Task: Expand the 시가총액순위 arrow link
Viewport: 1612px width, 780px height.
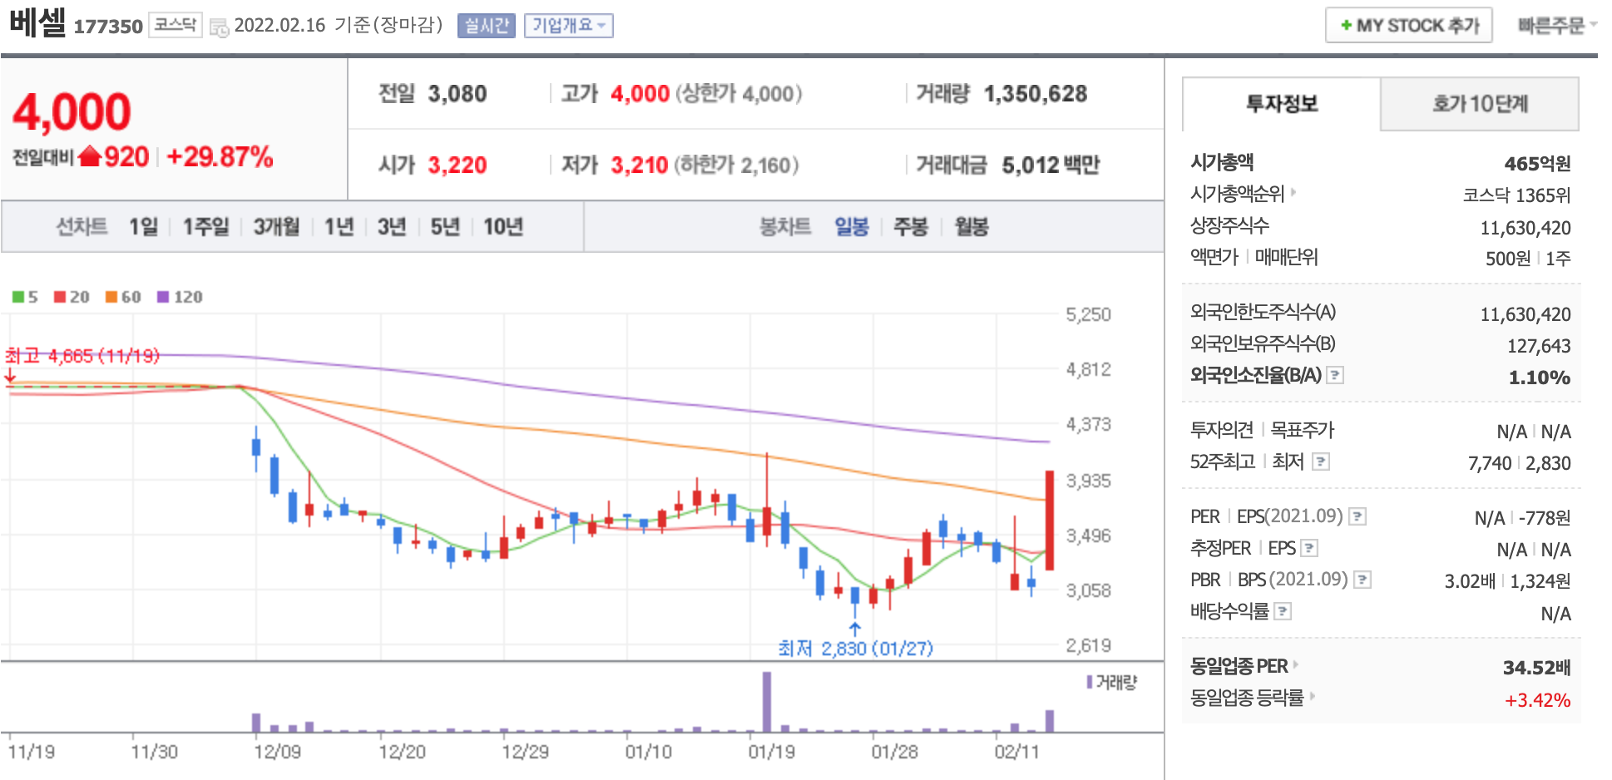Action: click(x=1293, y=192)
